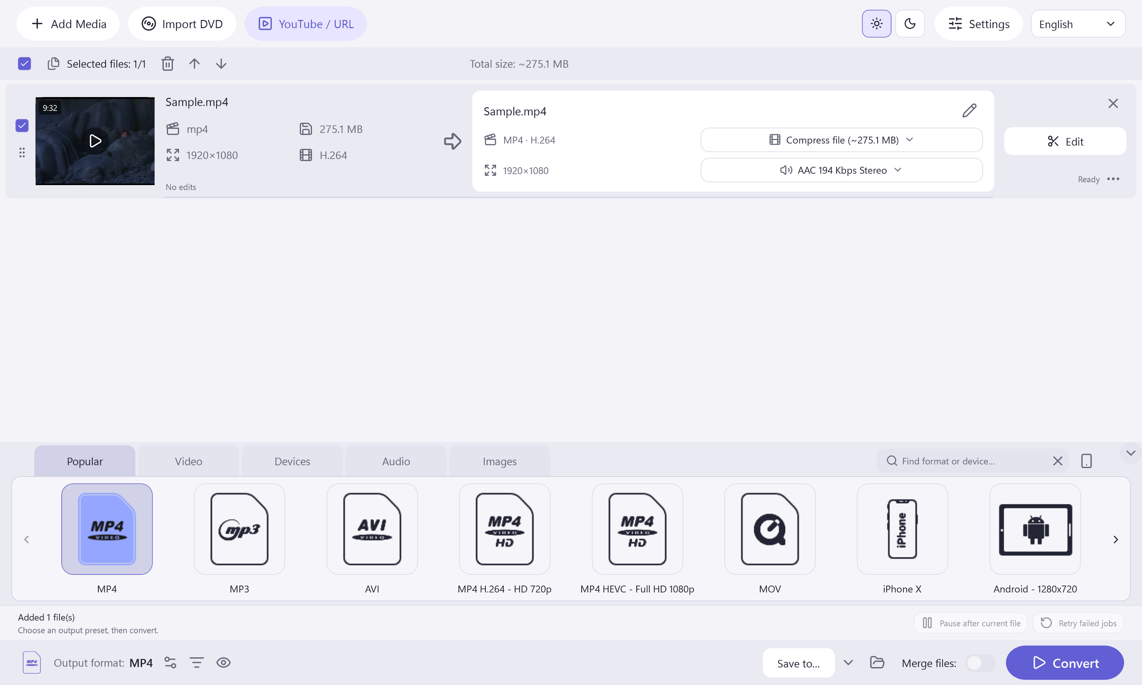Image resolution: width=1142 pixels, height=685 pixels.
Task: Click the Import DVD button
Action: [182, 24]
